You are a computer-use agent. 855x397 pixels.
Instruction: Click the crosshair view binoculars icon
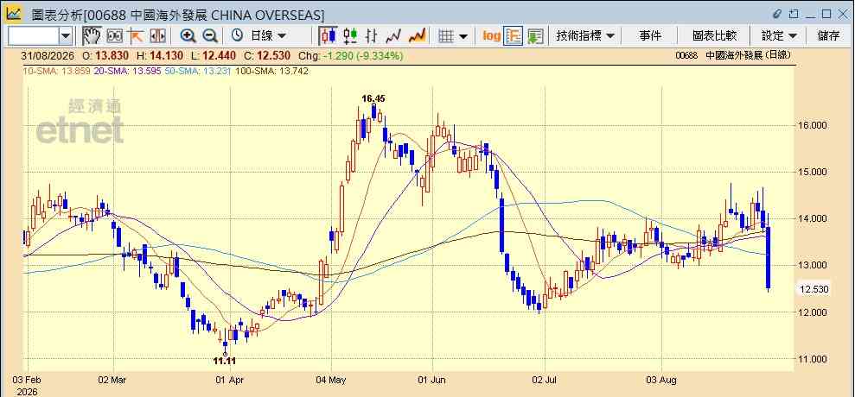tap(114, 36)
